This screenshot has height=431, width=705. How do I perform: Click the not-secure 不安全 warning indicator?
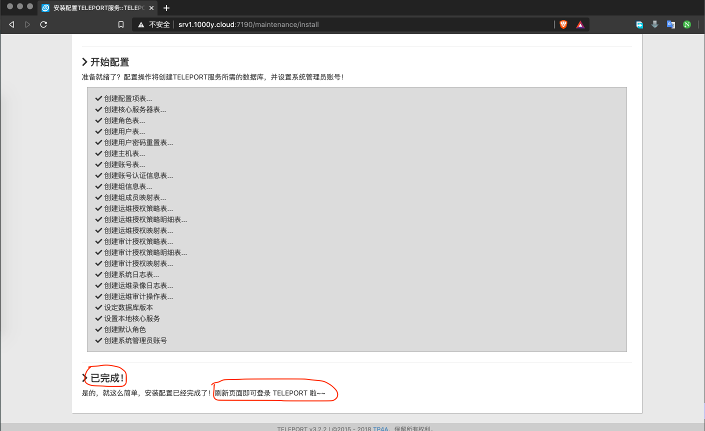coord(154,24)
